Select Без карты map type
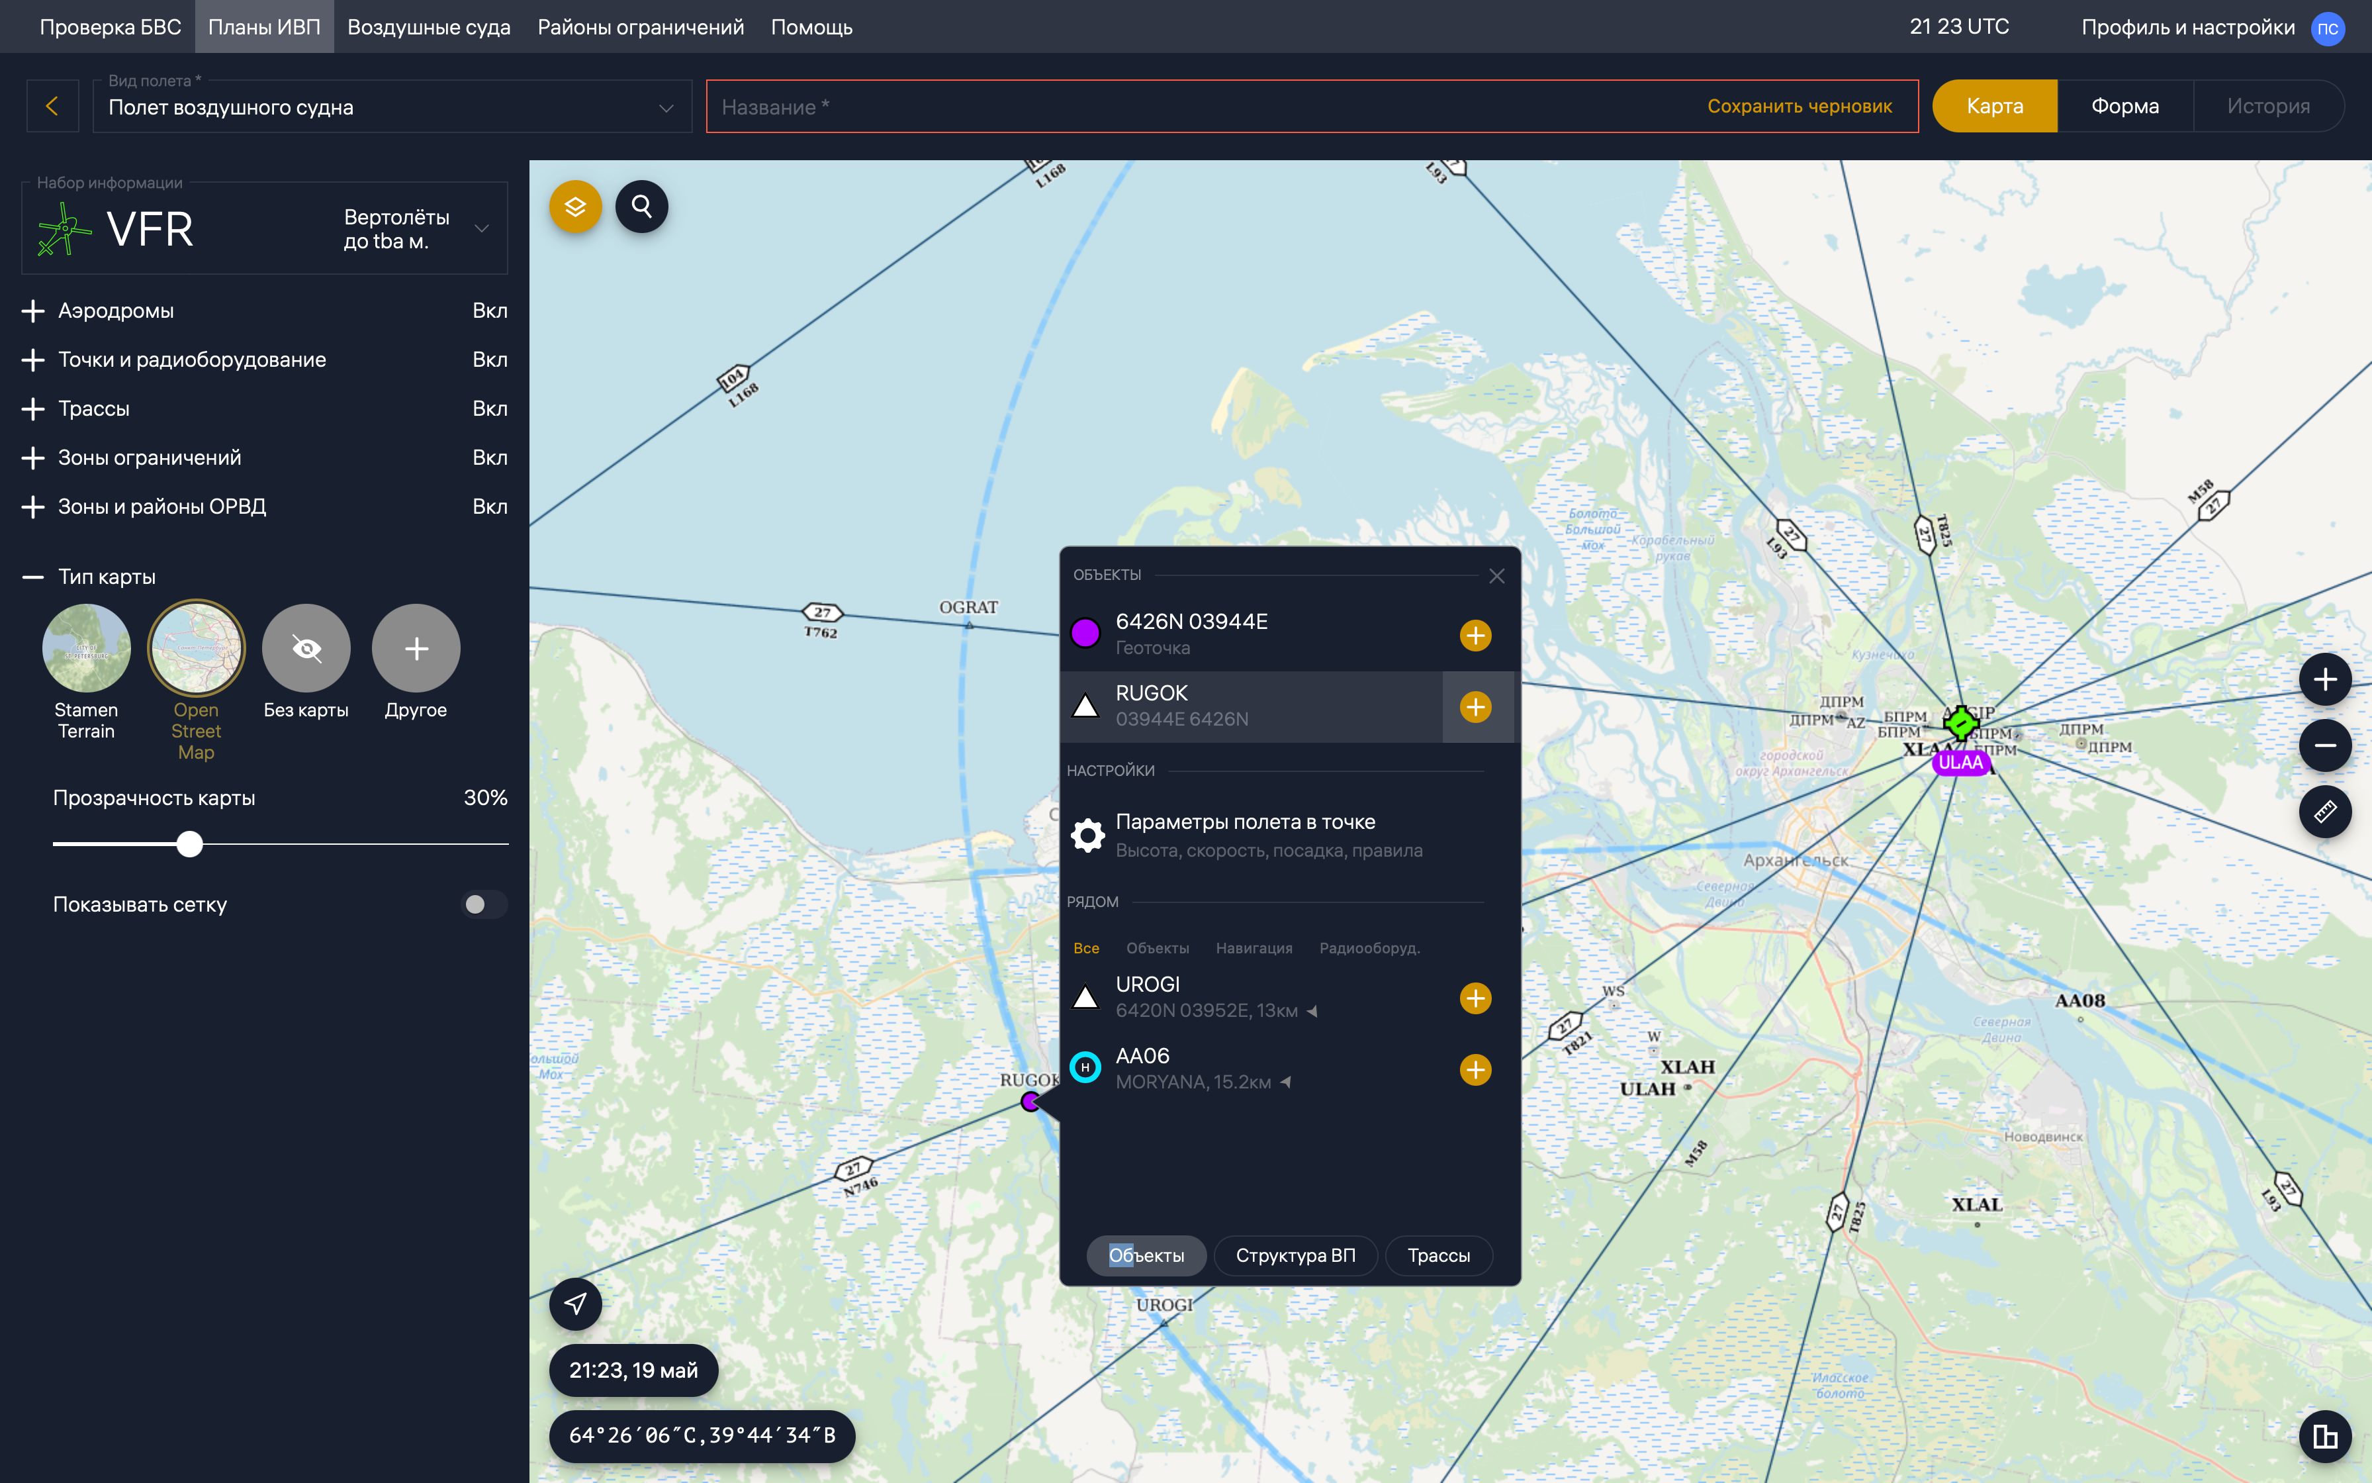 tap(306, 648)
